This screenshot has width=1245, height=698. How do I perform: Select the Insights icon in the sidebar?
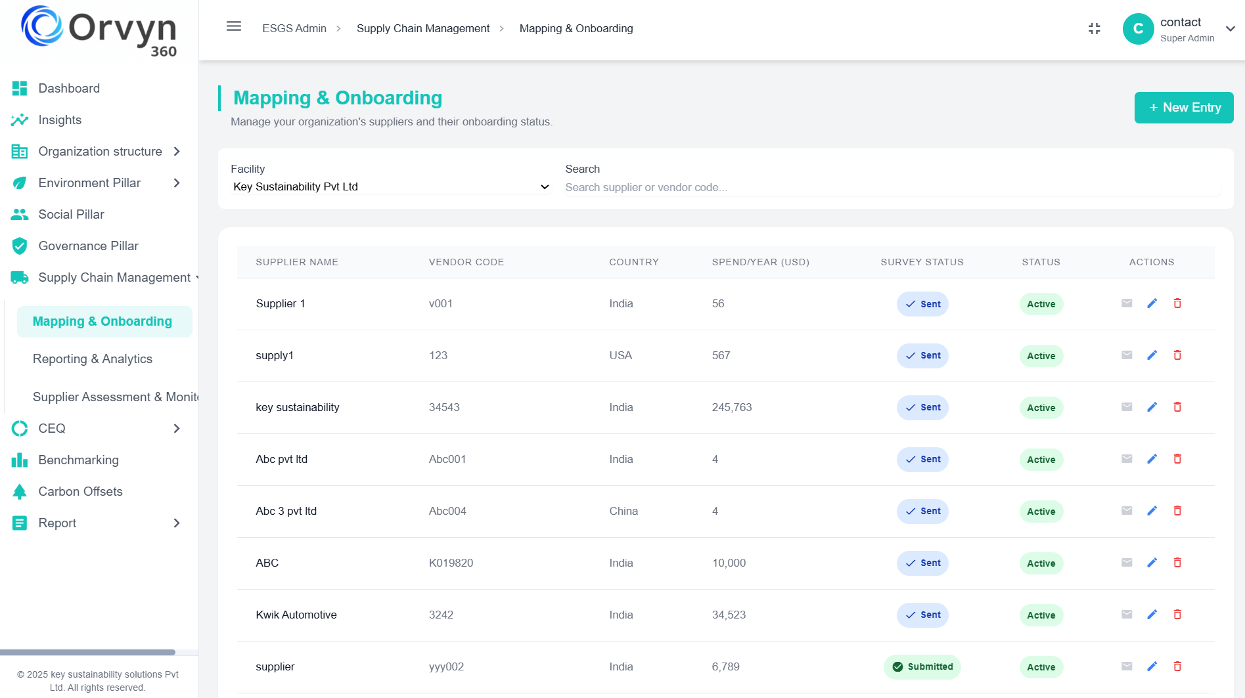pos(20,120)
